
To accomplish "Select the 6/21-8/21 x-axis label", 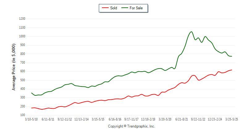I will click(182, 119).
